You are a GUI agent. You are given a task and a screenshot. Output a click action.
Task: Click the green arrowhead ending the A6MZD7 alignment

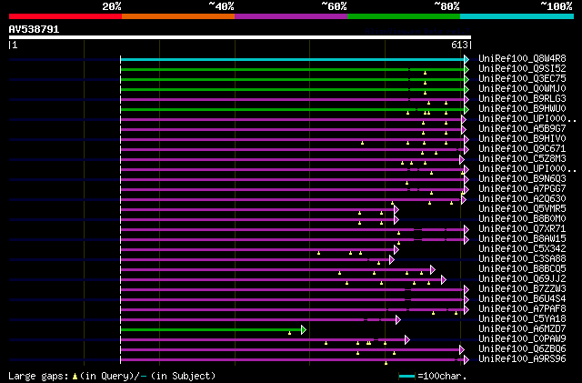click(304, 329)
